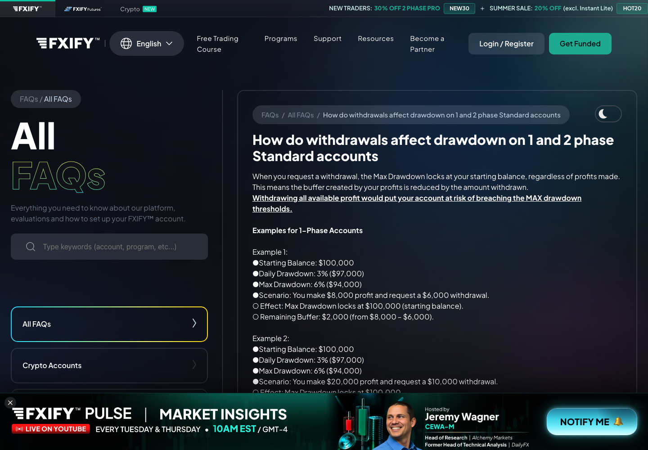Select the All FAQs category

click(x=109, y=324)
